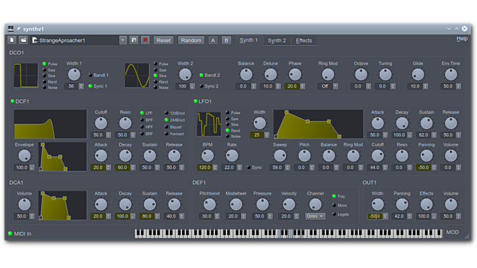This screenshot has width=477, height=268.
Task: Click the Save preset floppy icon
Action: click(x=134, y=40)
